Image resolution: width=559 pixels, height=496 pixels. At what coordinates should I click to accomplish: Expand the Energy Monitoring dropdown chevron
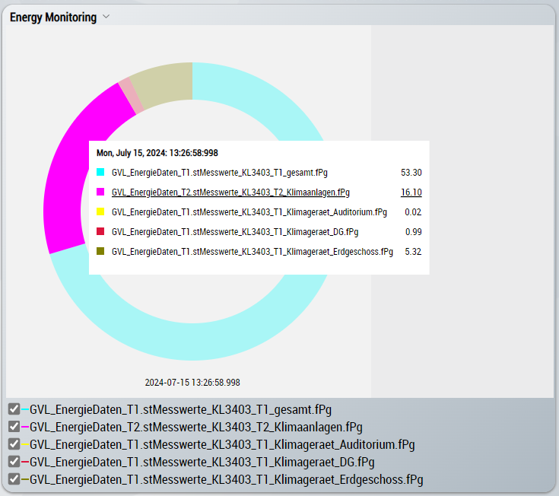click(x=106, y=17)
